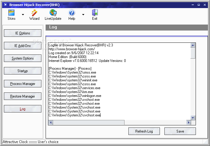Open the Startup section
Image resolution: width=210 pixels, height=146 pixels.
click(x=22, y=71)
